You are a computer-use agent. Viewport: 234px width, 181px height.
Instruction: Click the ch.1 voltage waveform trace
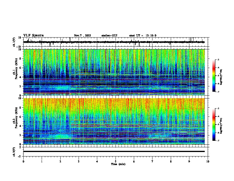tap(114, 42)
